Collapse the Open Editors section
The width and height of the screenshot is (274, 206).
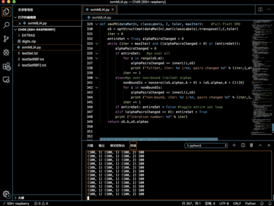(15, 18)
